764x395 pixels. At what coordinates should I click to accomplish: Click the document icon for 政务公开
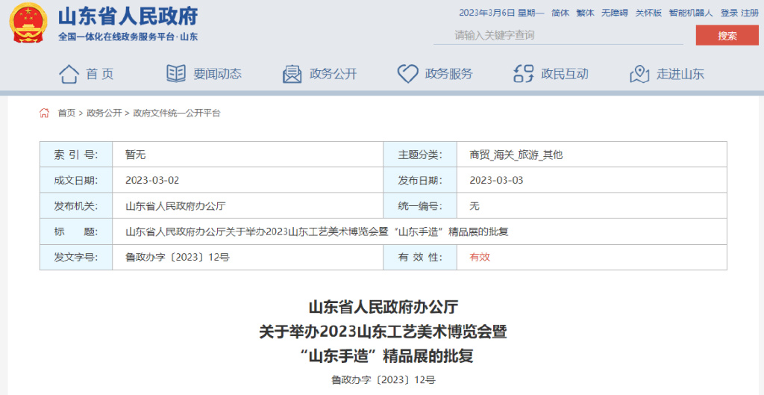click(292, 74)
